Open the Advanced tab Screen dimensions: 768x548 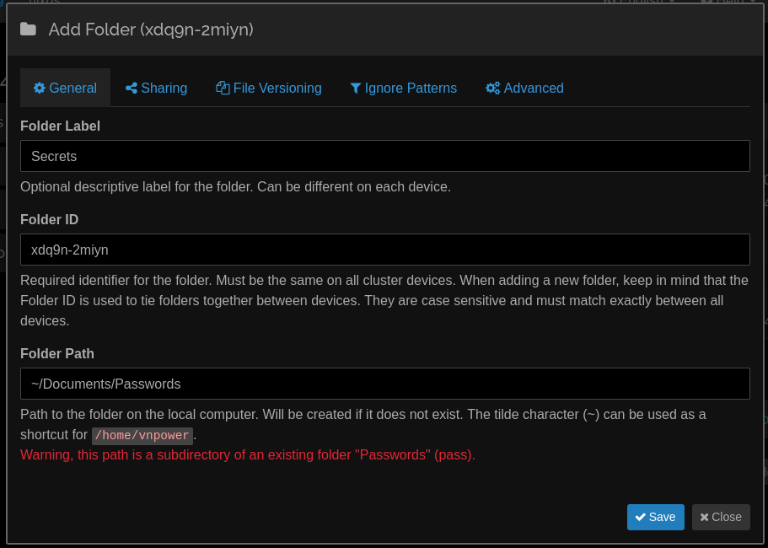(524, 89)
